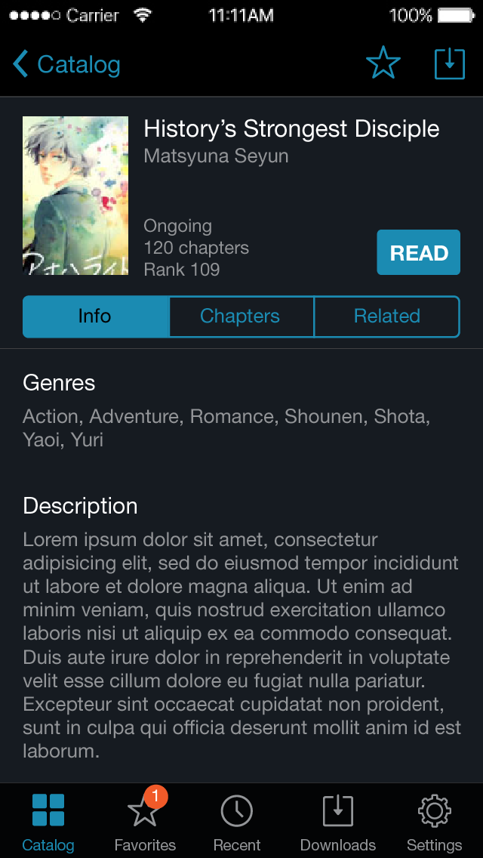Go back using the Catalog chevron
This screenshot has width=483, height=858.
20,64
